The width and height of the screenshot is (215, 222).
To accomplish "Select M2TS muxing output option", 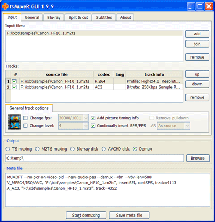I will tap(37, 149).
